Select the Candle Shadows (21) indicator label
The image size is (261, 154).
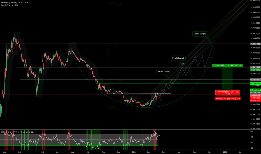9,5
